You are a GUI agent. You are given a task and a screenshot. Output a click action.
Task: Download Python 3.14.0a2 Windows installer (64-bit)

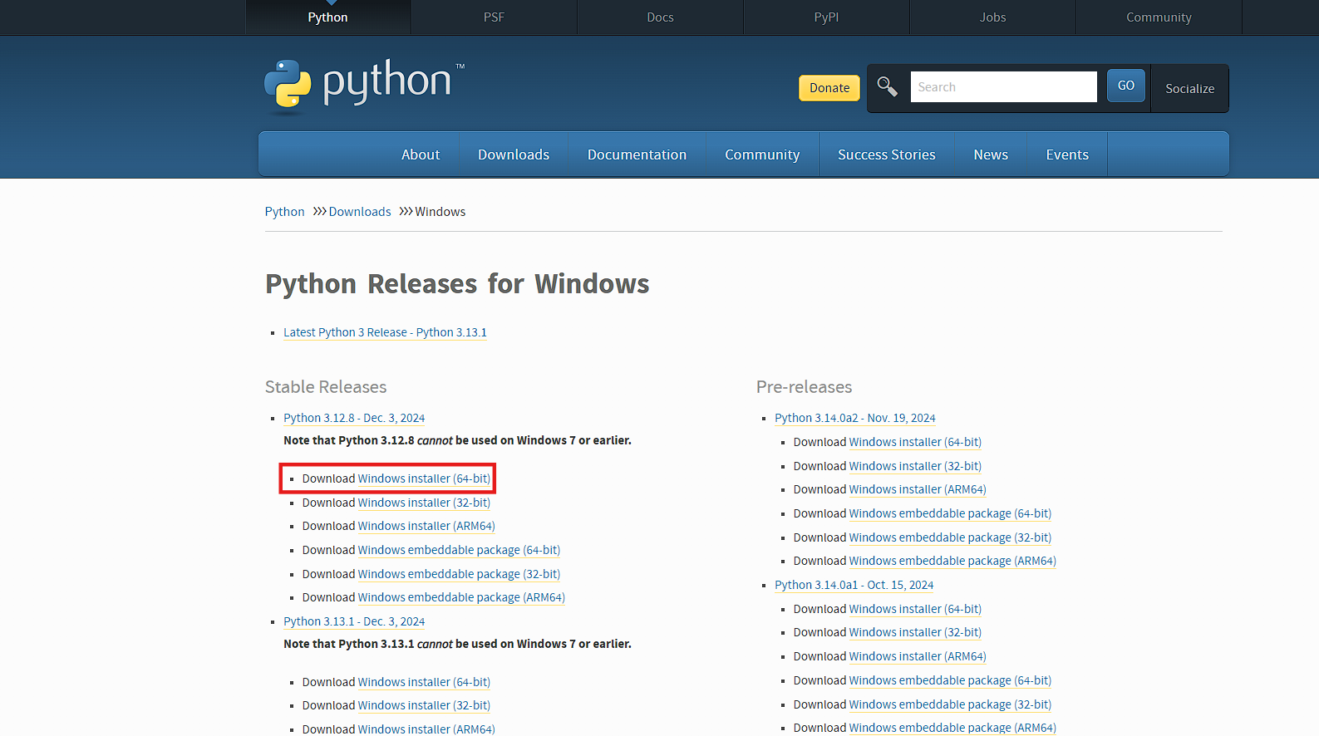click(915, 442)
